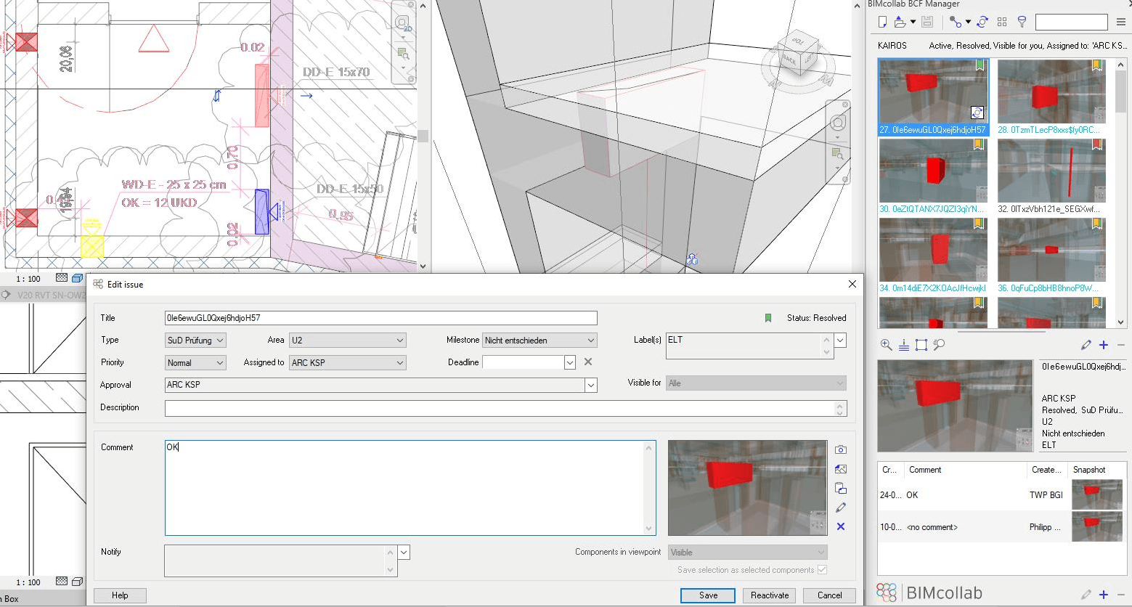Click the synchronize icon in BCF Manager toolbar
The image size is (1132, 607).
[982, 22]
